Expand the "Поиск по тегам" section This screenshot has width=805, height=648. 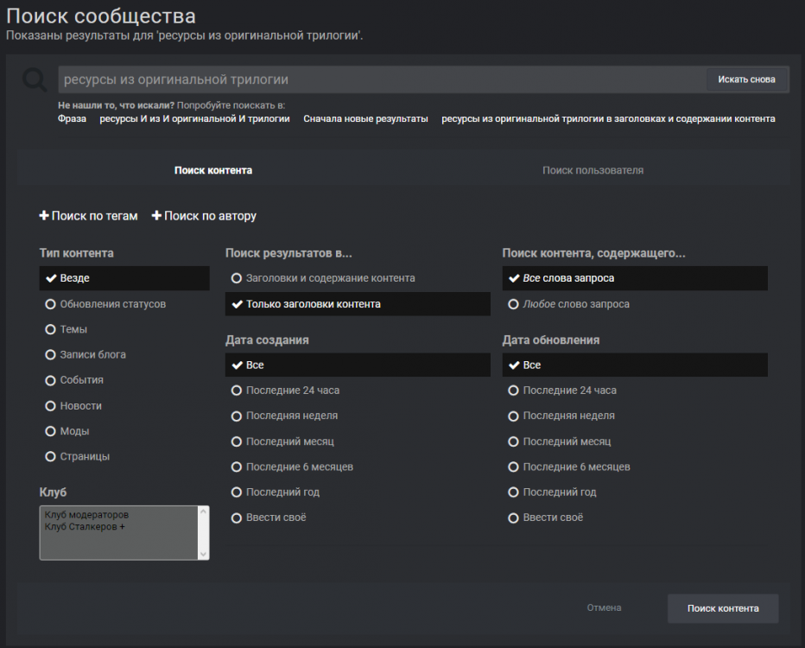coord(88,216)
